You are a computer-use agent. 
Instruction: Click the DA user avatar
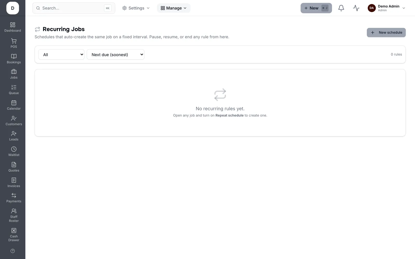pos(372,8)
